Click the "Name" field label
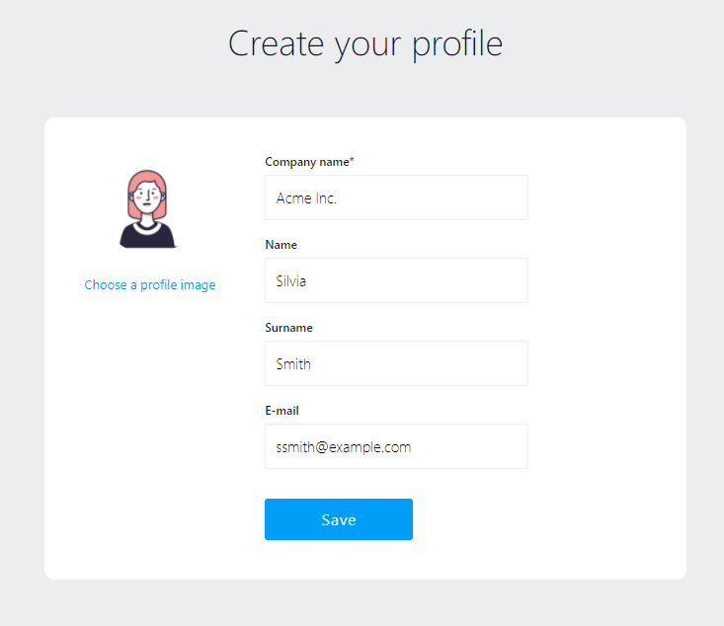Viewport: 724px width, 626px height. [282, 245]
